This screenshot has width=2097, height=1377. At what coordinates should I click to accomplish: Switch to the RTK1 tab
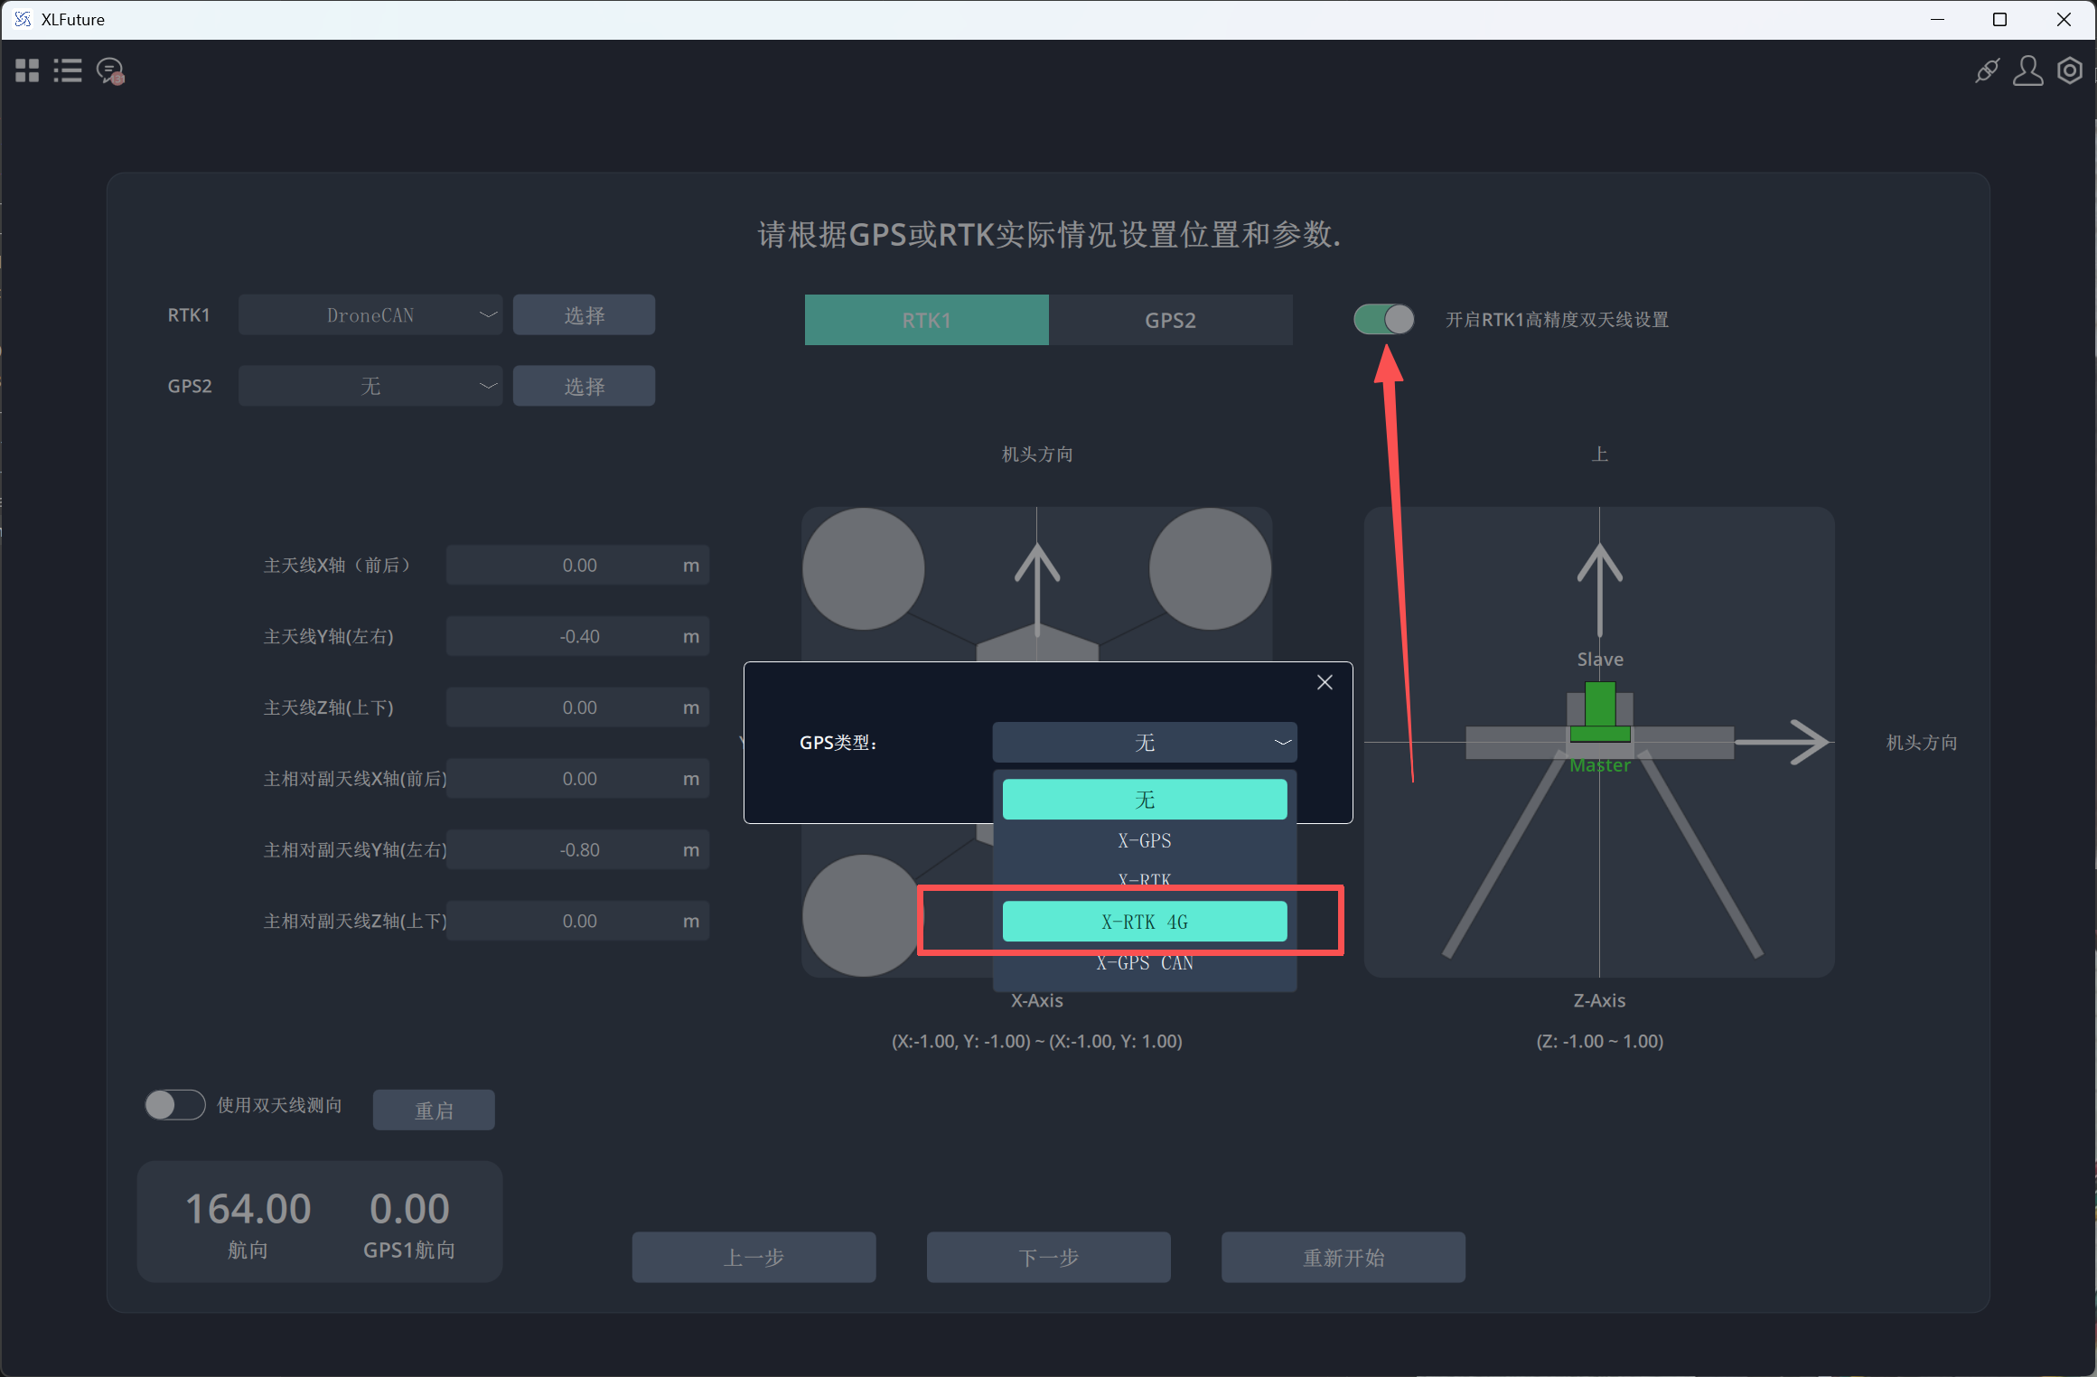pos(927,320)
